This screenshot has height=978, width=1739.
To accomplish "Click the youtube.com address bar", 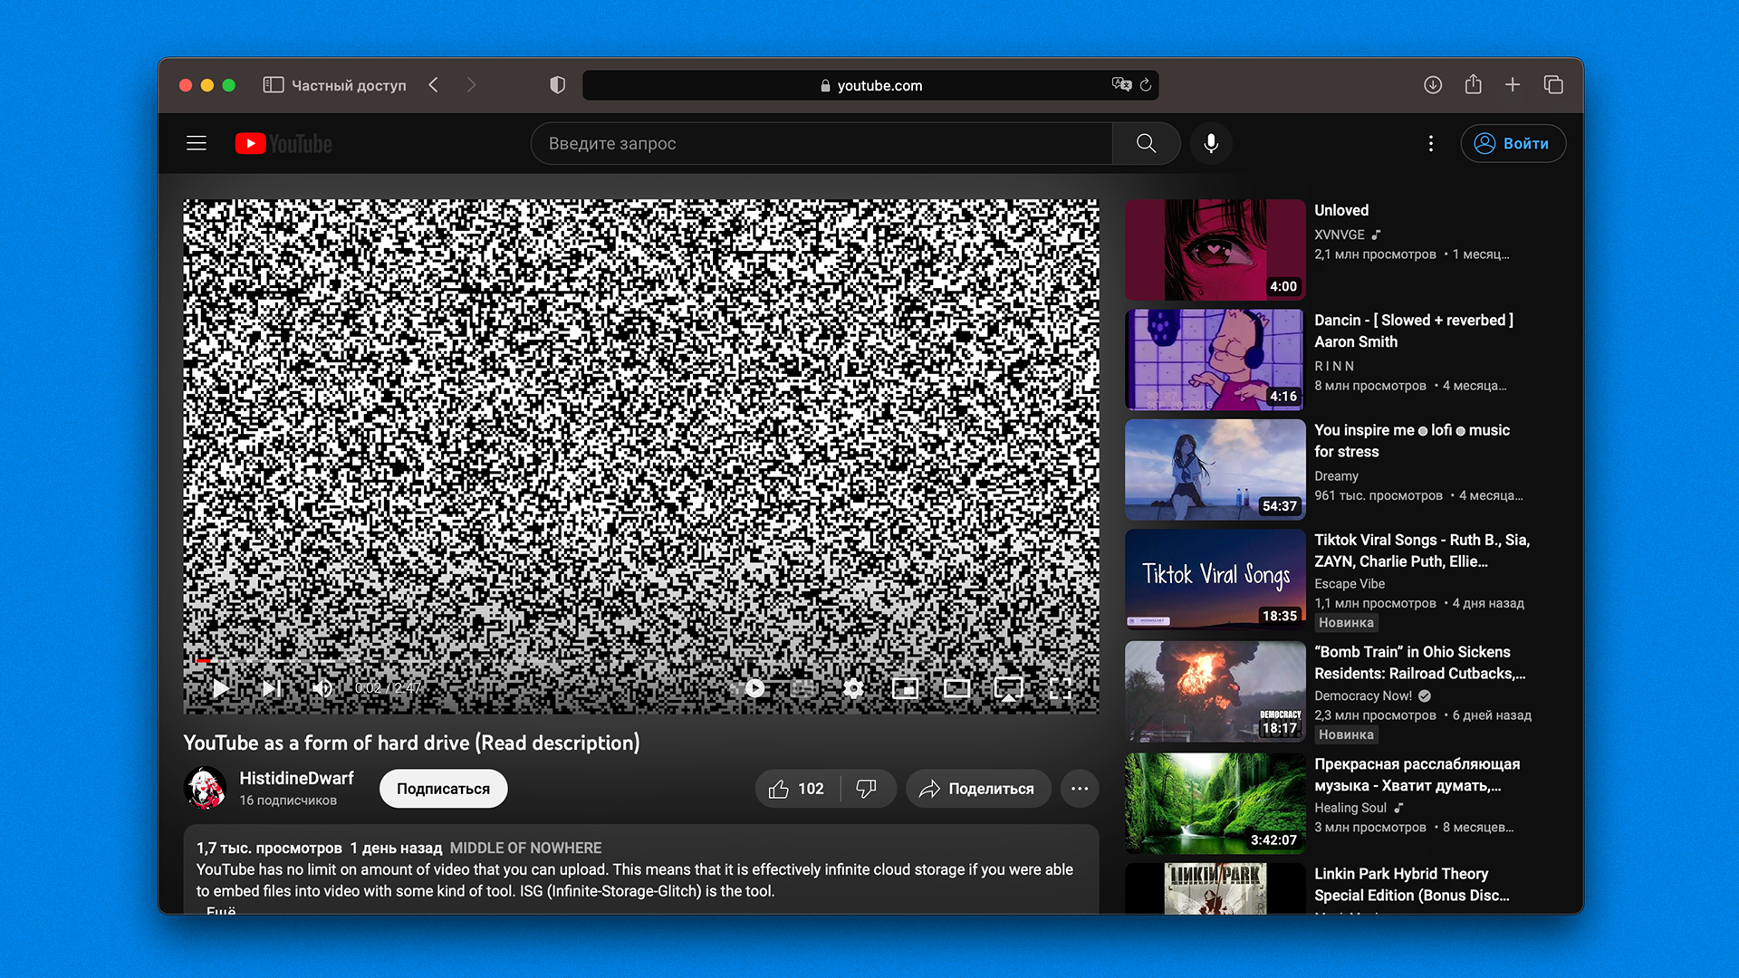I will coord(870,85).
